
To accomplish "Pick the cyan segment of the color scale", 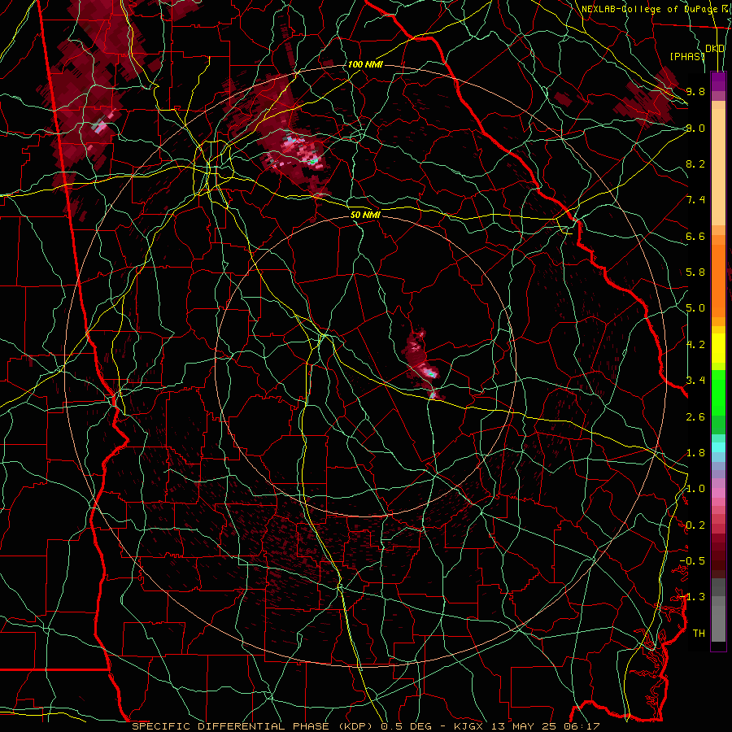I will pos(718,447).
